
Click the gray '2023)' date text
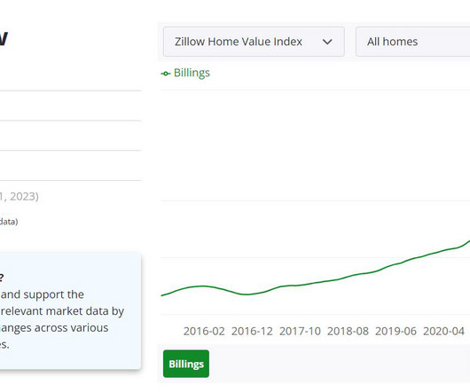pyautogui.click(x=24, y=197)
